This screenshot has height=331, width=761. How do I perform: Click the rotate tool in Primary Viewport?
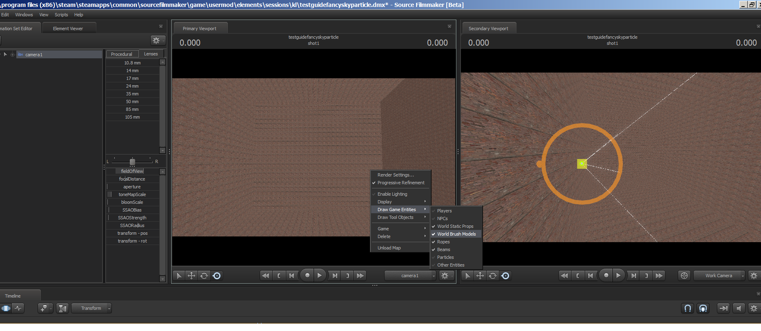204,276
